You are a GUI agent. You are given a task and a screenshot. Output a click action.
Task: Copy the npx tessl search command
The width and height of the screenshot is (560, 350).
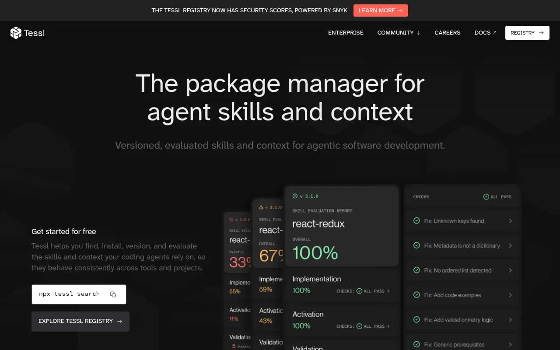113,294
